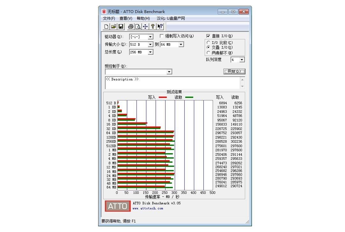The height and width of the screenshot is (232, 345).
Task: Click the 开始 start button
Action: click(234, 71)
